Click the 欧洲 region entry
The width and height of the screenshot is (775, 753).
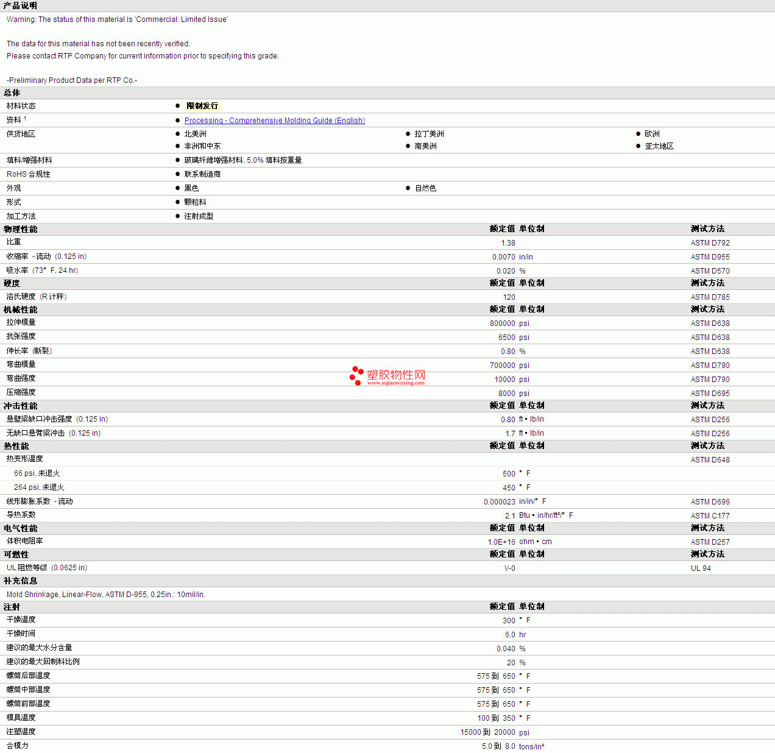point(653,134)
